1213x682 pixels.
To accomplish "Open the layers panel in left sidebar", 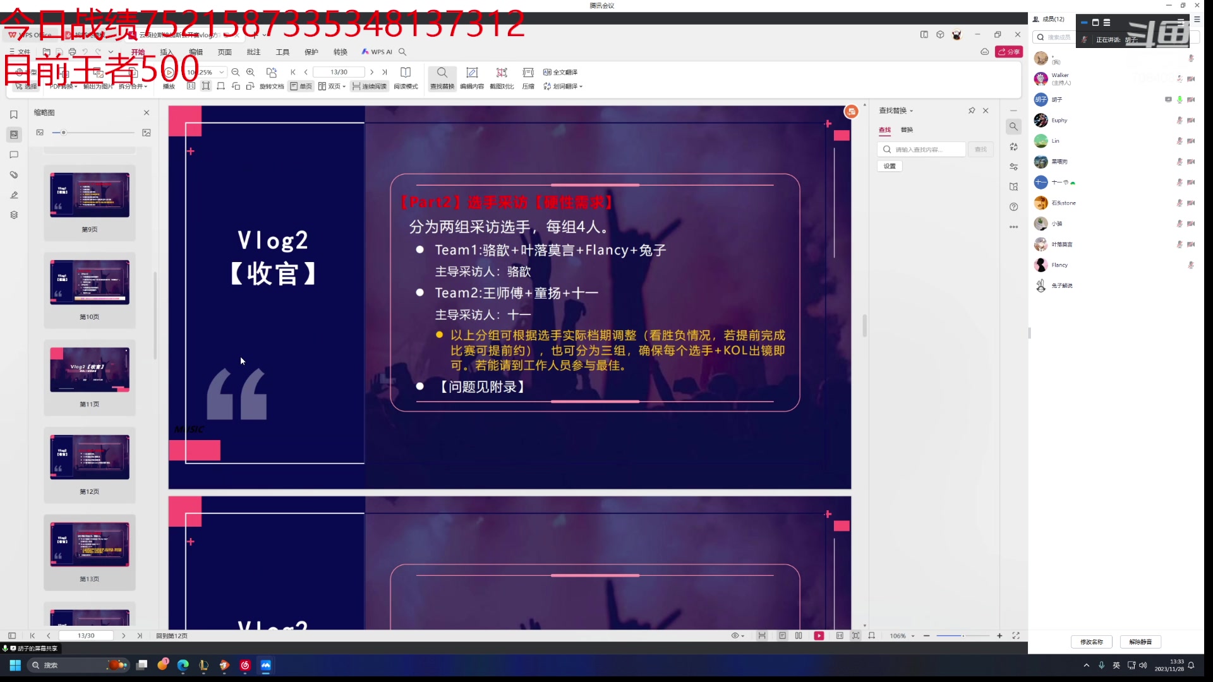I will tap(14, 215).
